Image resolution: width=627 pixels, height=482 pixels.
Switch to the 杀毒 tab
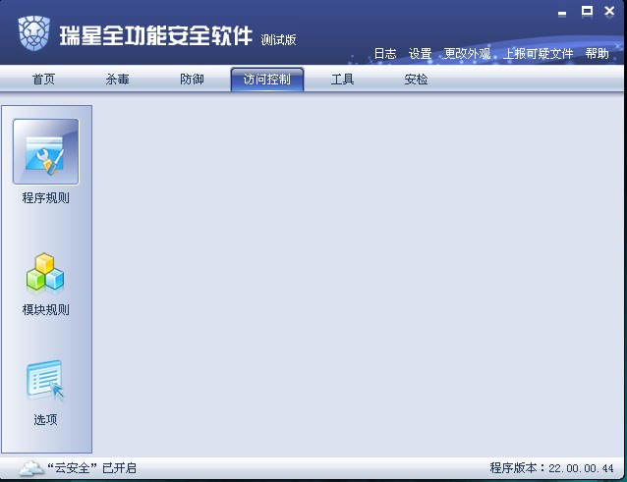(x=117, y=80)
